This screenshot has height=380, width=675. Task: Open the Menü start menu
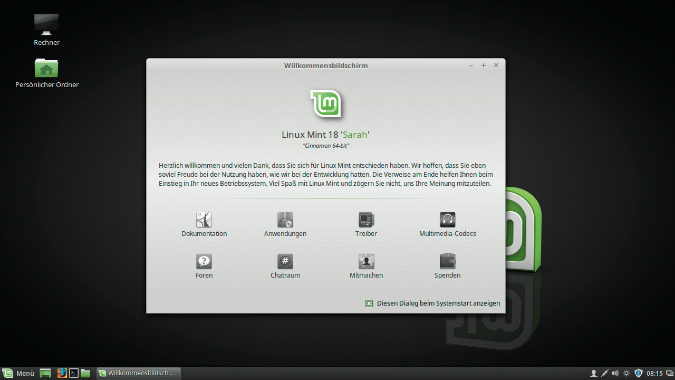coord(18,373)
